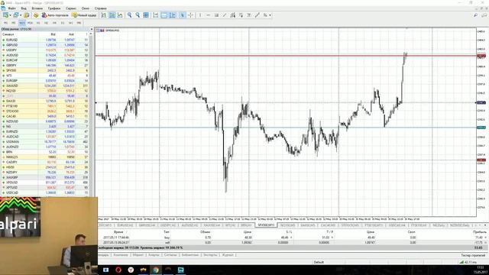Tile chart windows with grid icon
This screenshot has width=489, height=275.
point(146,15)
